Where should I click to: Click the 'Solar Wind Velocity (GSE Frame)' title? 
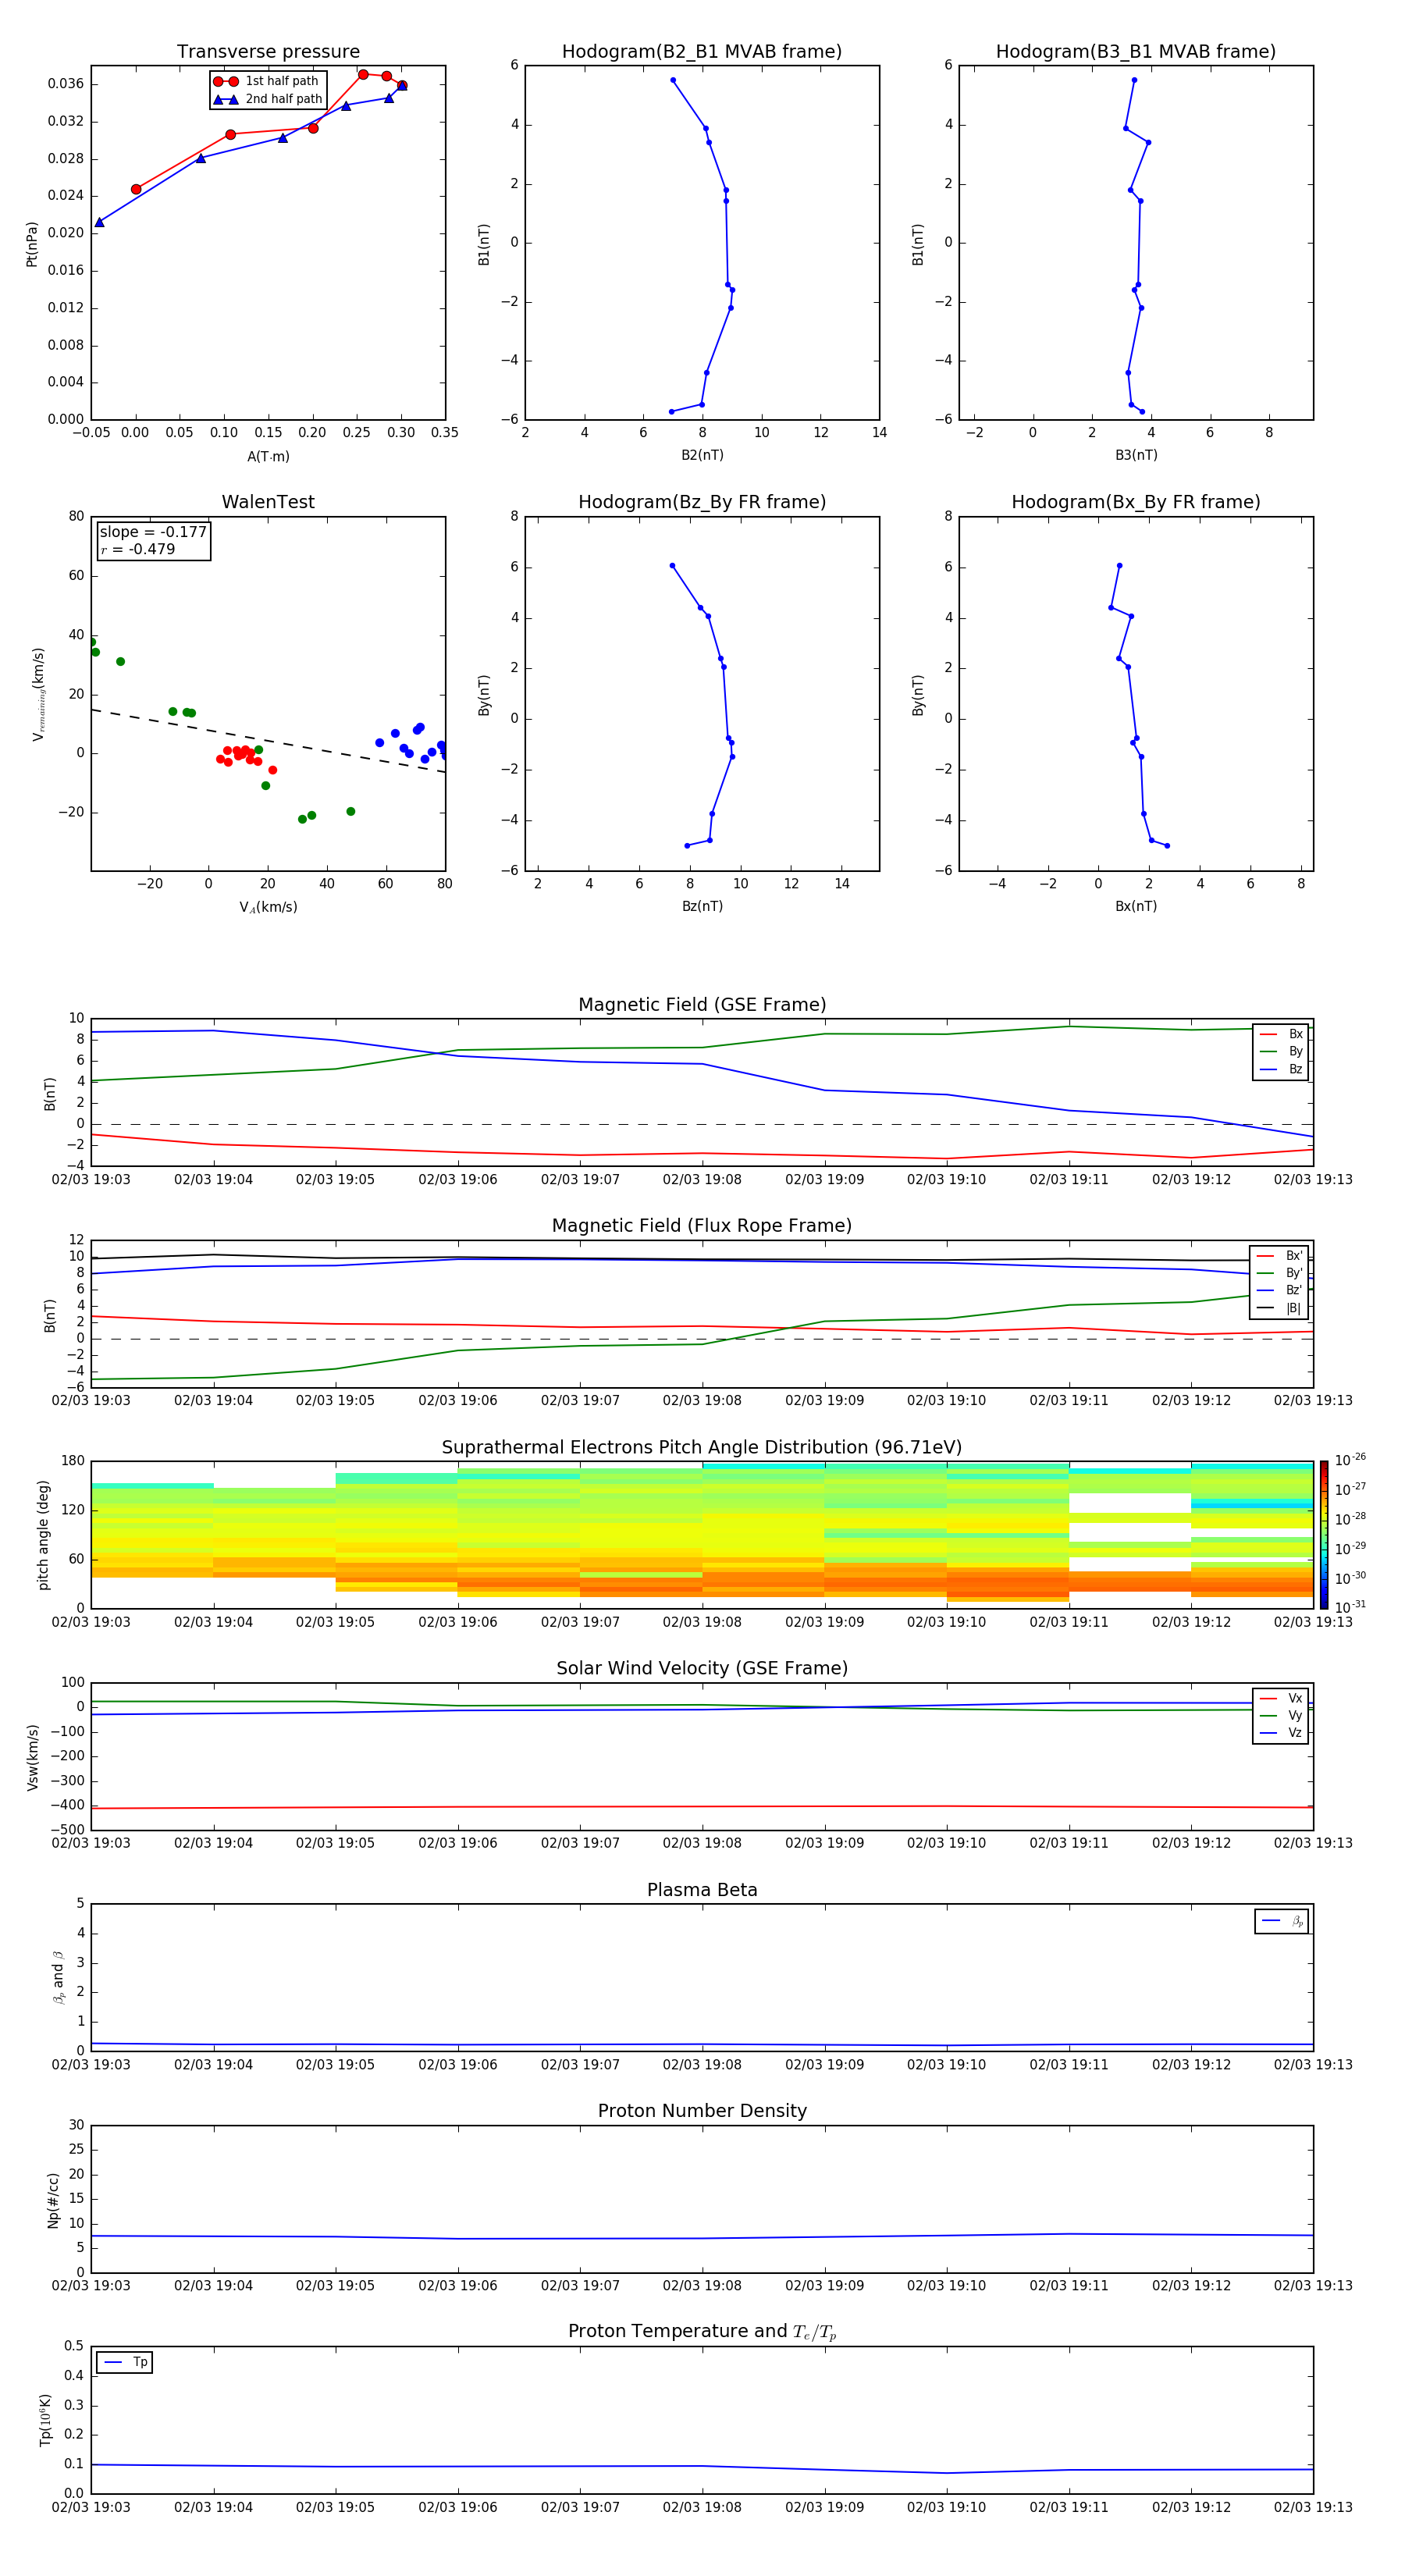702,1668
